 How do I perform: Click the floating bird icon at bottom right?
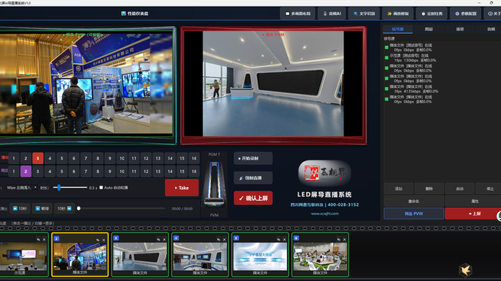coord(466,270)
